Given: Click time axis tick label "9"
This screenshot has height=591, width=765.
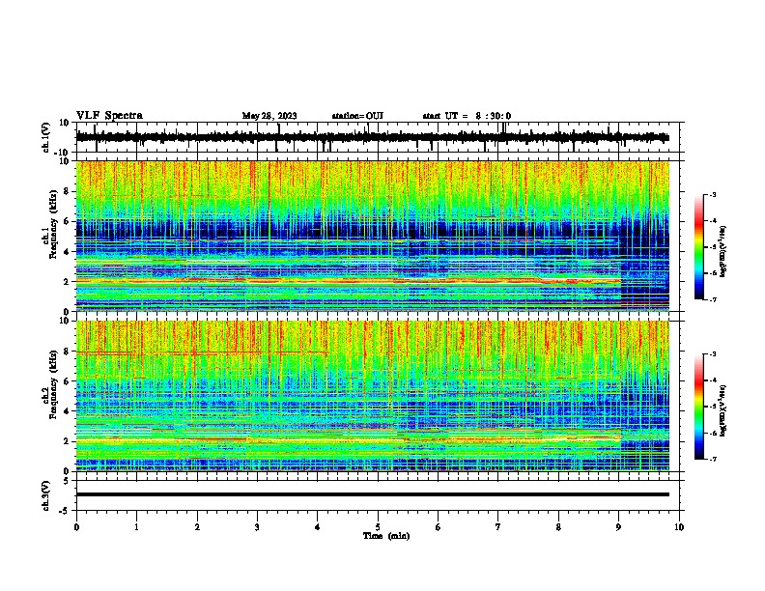Looking at the screenshot, I should (x=618, y=527).
